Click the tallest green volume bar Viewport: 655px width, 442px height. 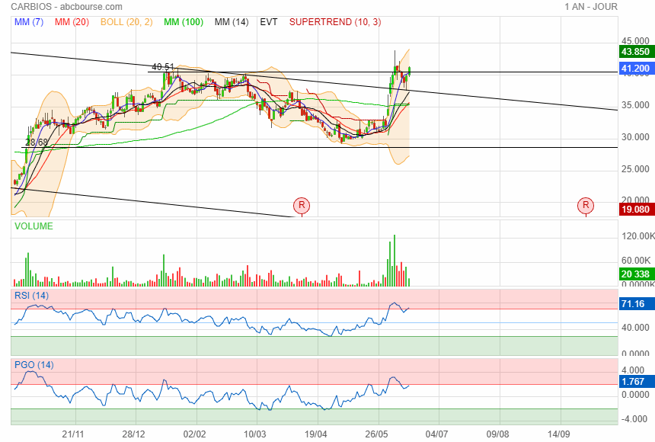[x=395, y=261]
